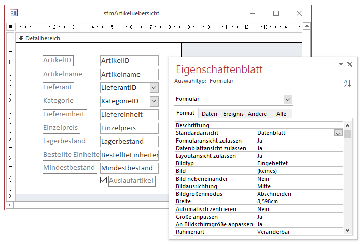Select the ArtikelID label control
This screenshot has height=244, width=362.
[58, 61]
